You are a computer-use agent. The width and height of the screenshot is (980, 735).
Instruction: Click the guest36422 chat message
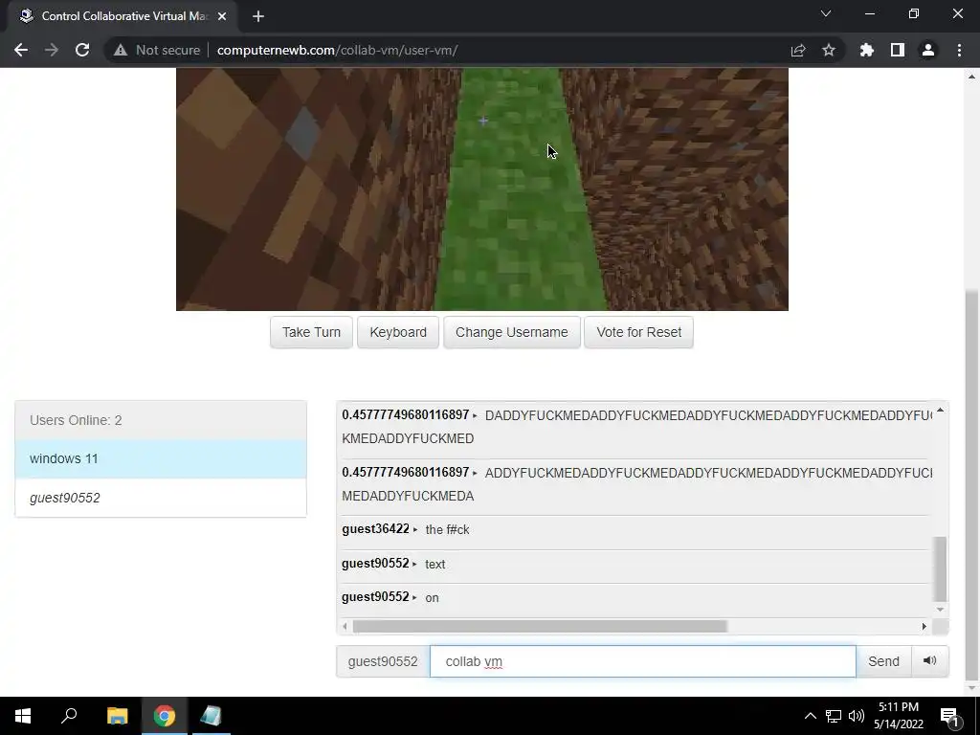coord(635,530)
